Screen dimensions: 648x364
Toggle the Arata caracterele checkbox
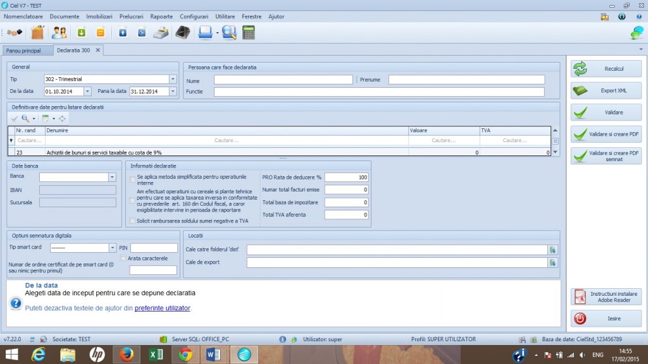point(123,258)
